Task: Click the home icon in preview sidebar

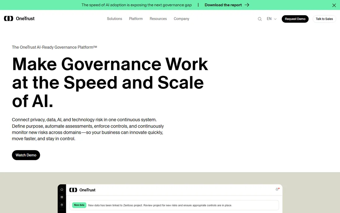Action: tap(62, 189)
